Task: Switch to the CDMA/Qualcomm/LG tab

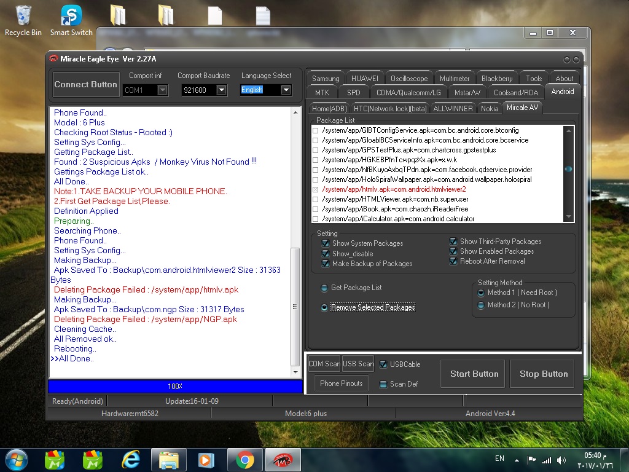Action: pyautogui.click(x=408, y=93)
